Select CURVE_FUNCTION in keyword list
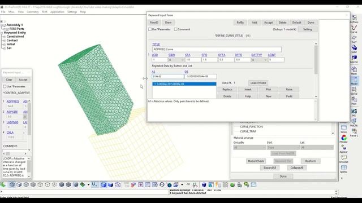The height and width of the screenshot is (203, 362). [x=251, y=127]
